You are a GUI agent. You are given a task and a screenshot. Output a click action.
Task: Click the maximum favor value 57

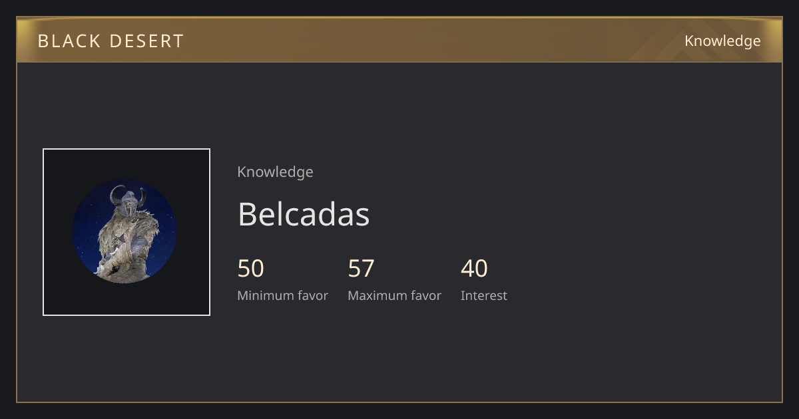(x=362, y=269)
